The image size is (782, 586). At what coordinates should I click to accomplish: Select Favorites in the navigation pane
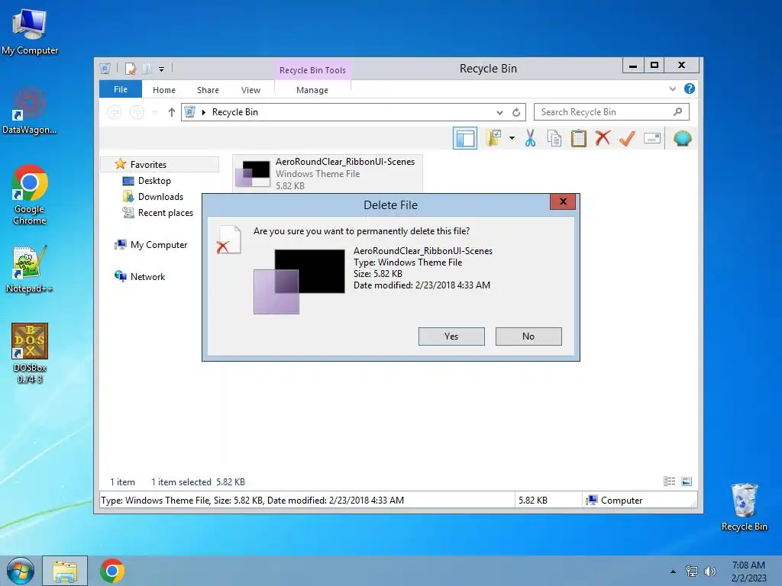[x=160, y=165]
